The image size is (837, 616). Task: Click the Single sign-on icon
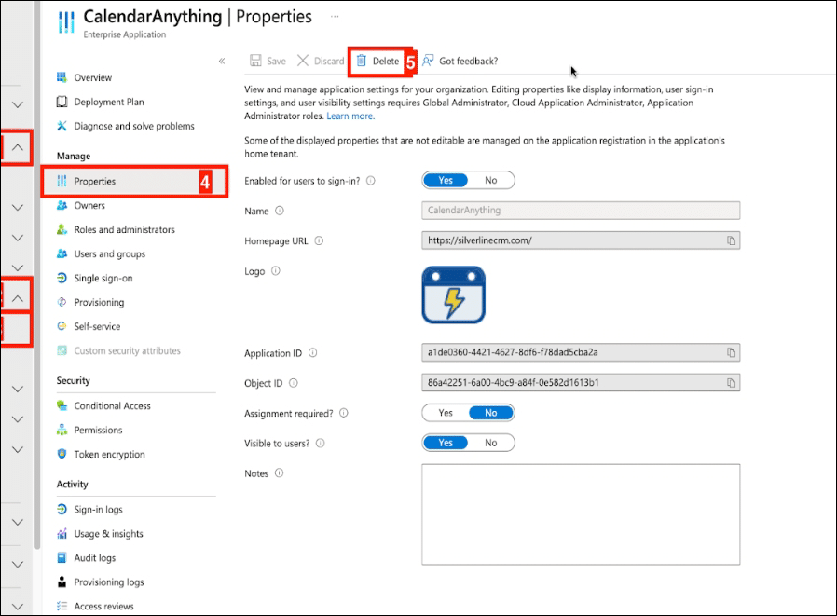[62, 278]
